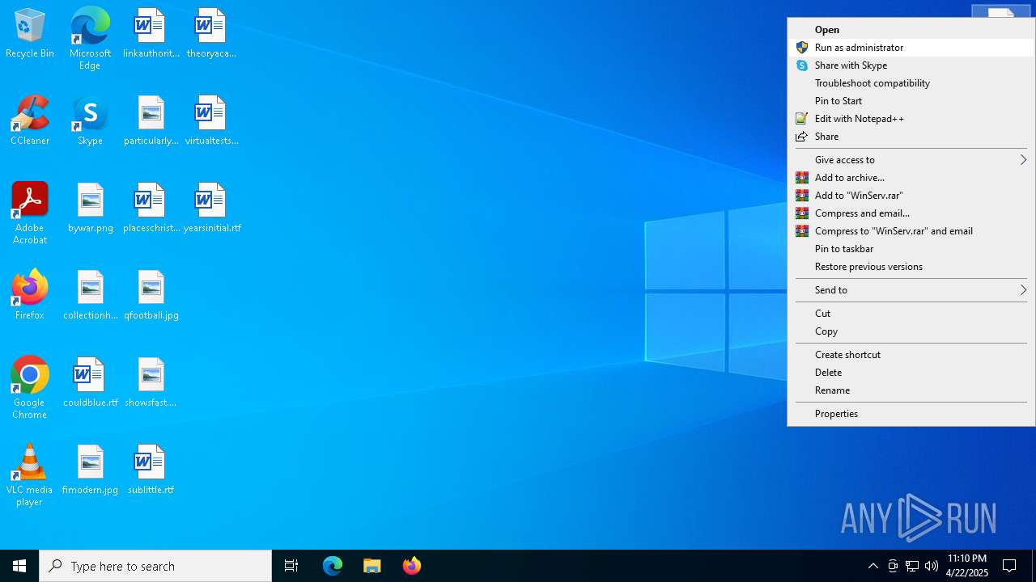Select the Firefox desktop shortcut
The width and height of the screenshot is (1036, 582).
click(30, 296)
